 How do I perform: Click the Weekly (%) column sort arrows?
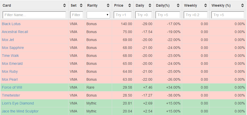tap(242, 5)
